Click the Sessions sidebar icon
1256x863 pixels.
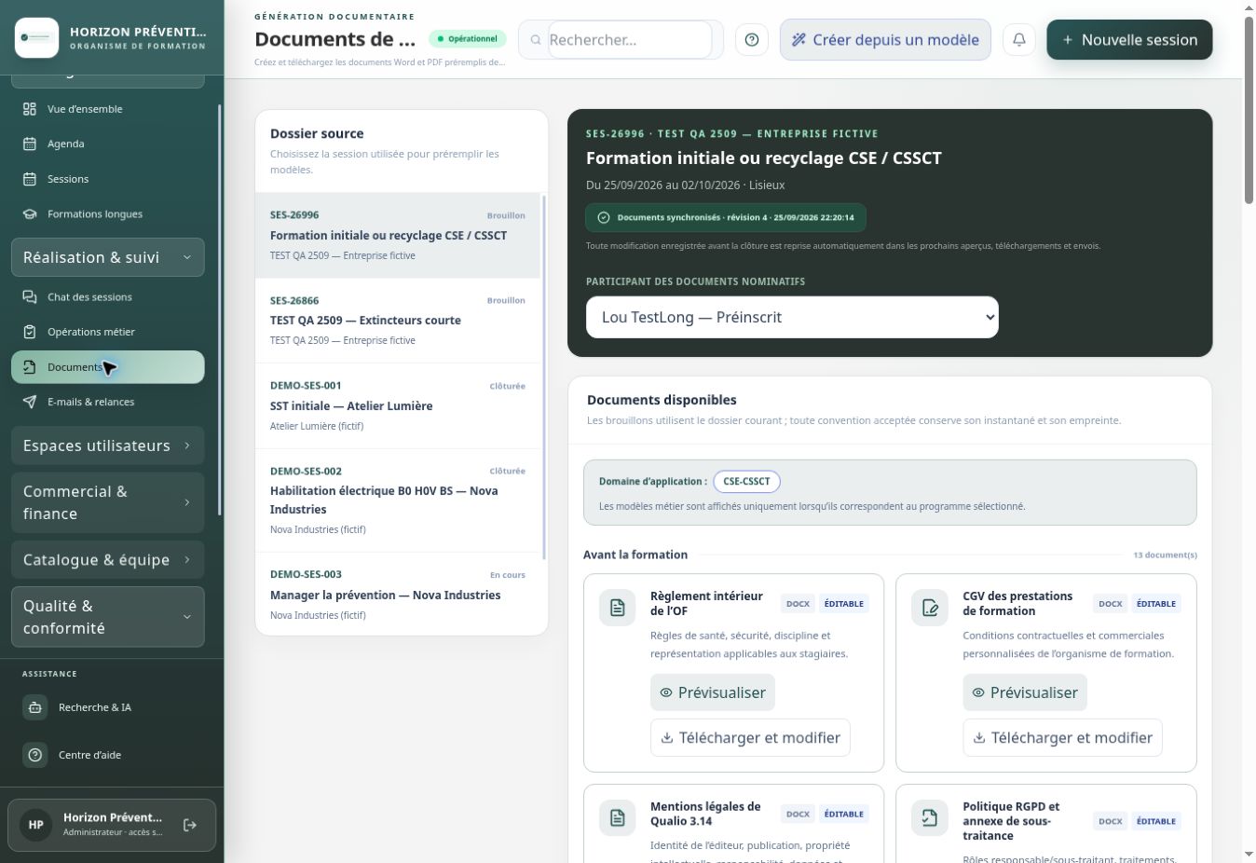pos(30,179)
